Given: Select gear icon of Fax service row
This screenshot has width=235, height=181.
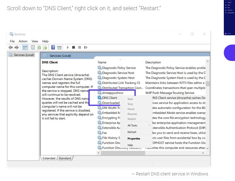Looking at the screenshot, I should point(100,133).
